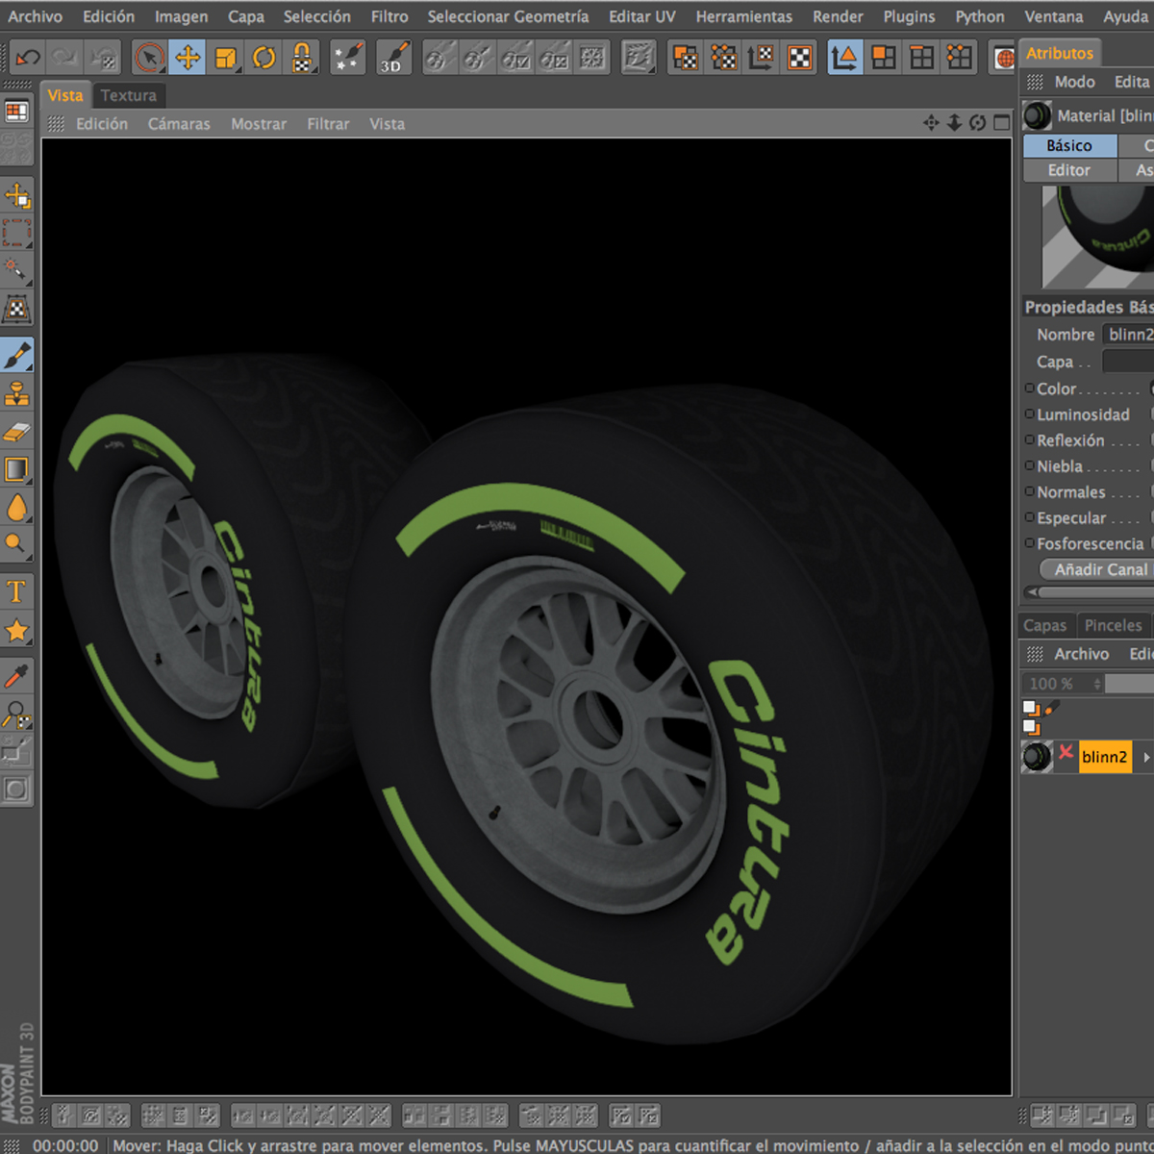Select the Magic wand tool

coord(17,270)
